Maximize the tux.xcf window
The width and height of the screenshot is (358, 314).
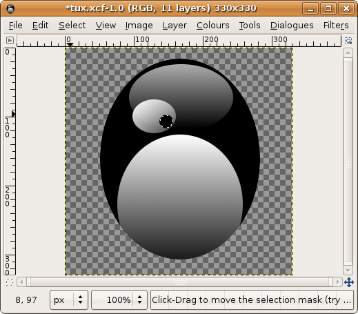(328, 8)
